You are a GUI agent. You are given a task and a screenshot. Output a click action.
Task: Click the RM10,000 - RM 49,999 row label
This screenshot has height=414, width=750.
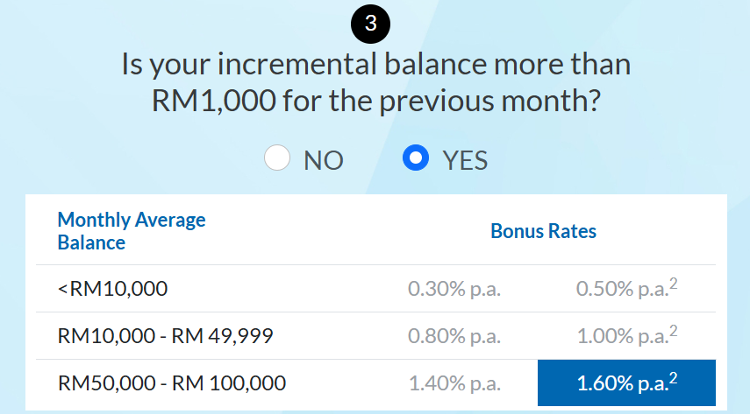pyautogui.click(x=165, y=336)
